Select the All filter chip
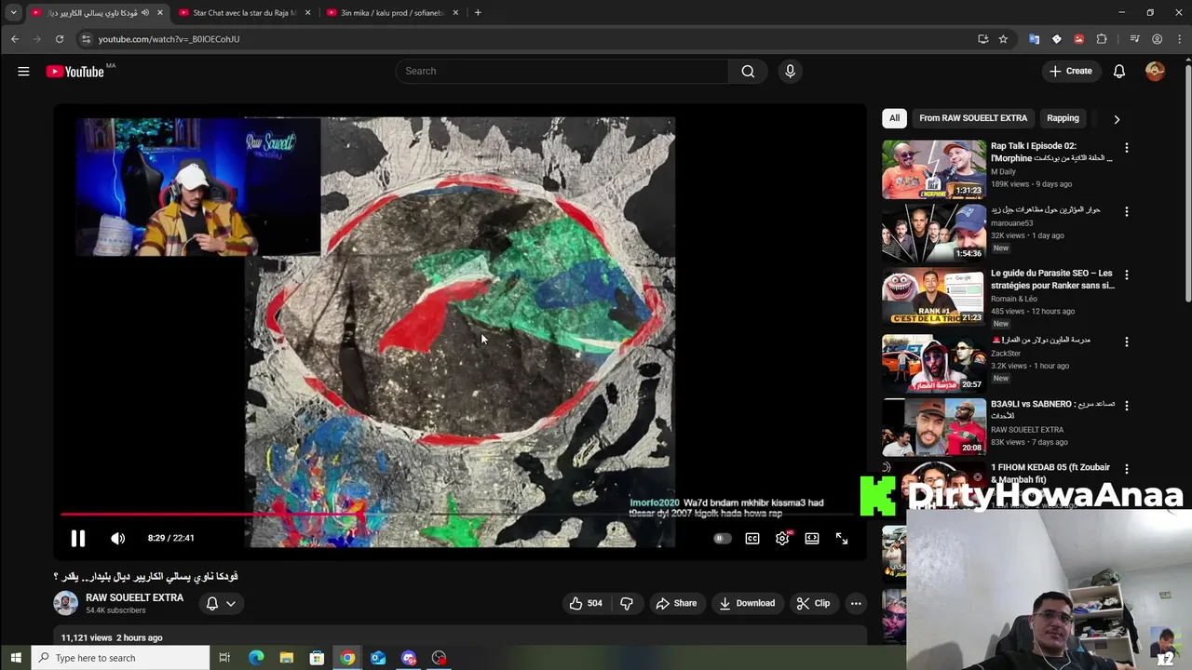 click(894, 118)
